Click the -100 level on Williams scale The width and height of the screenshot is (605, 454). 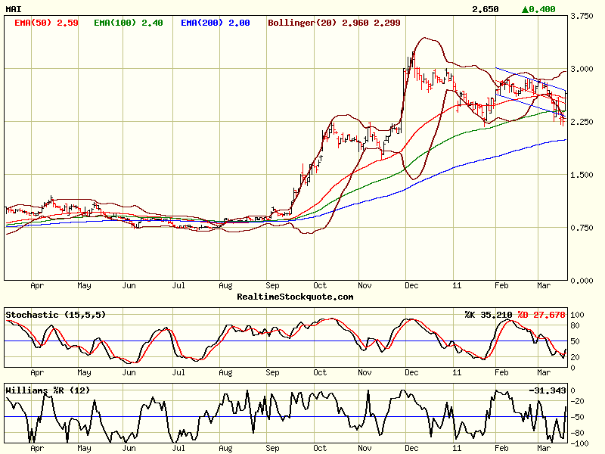coord(579,444)
